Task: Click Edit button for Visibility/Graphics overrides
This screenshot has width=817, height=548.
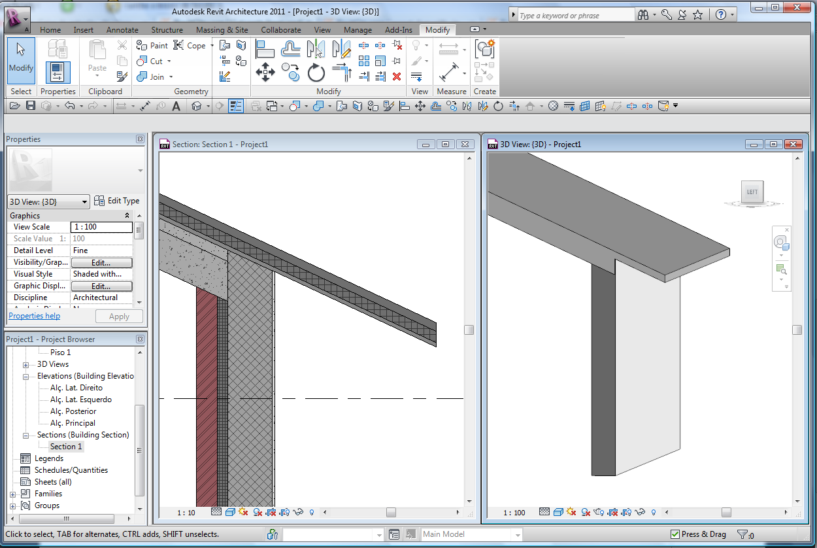Action: pos(101,262)
